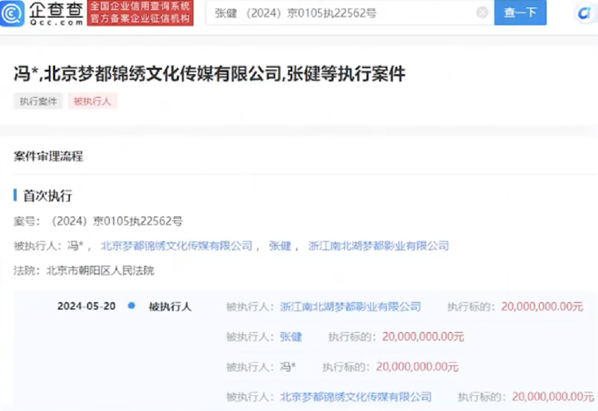
Task: Click the 企查查 brand name text
Action: tap(56, 10)
